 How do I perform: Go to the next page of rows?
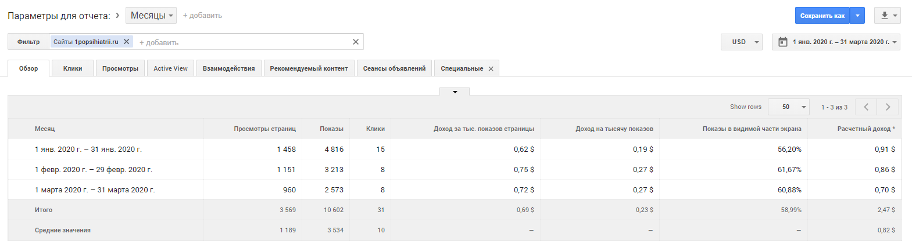(x=888, y=107)
